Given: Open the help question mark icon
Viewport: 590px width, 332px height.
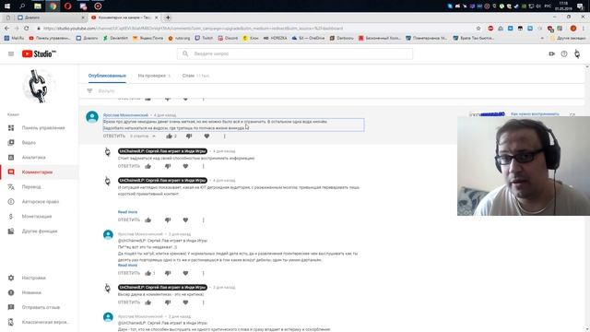Looking at the screenshot, I should pyautogui.click(x=564, y=53).
